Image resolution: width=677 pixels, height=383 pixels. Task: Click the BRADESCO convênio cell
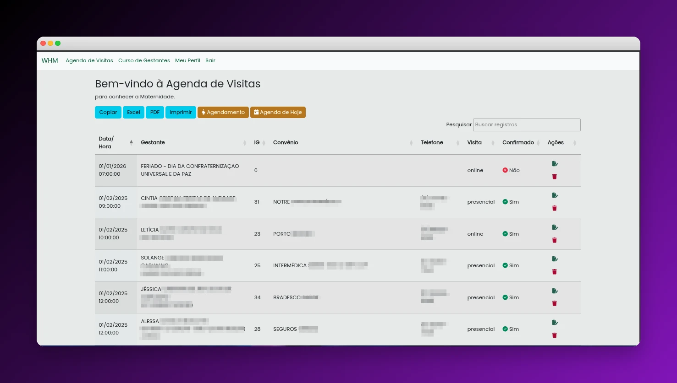343,297
